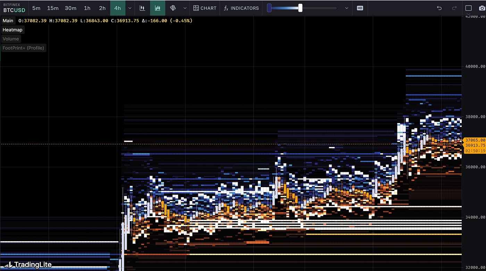486x271 pixels.
Task: Click the 38000.00 price axis label
Action: (x=475, y=117)
